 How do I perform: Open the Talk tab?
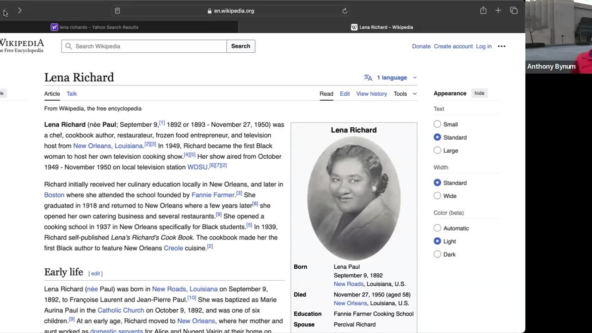(x=72, y=93)
